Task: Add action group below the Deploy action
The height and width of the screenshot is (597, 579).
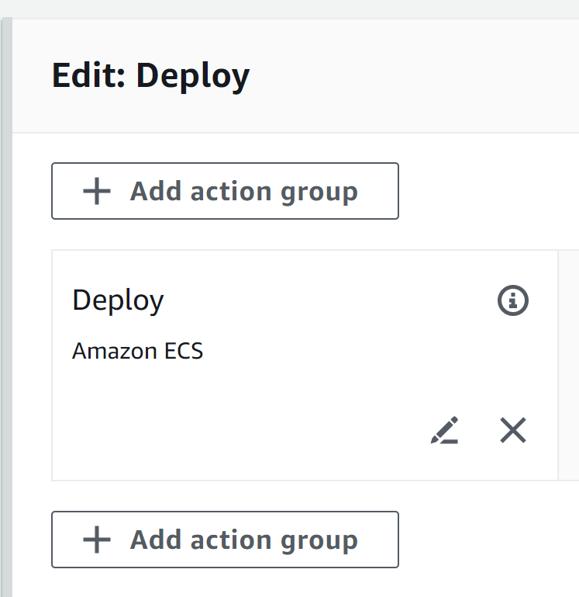Action: point(225,540)
